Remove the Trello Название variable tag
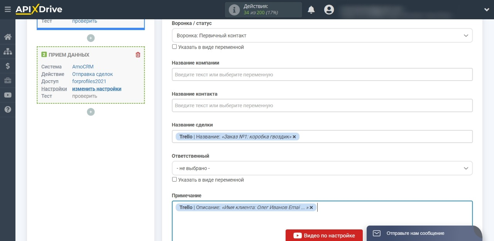Image resolution: width=494 pixels, height=241 pixels. pyautogui.click(x=294, y=137)
